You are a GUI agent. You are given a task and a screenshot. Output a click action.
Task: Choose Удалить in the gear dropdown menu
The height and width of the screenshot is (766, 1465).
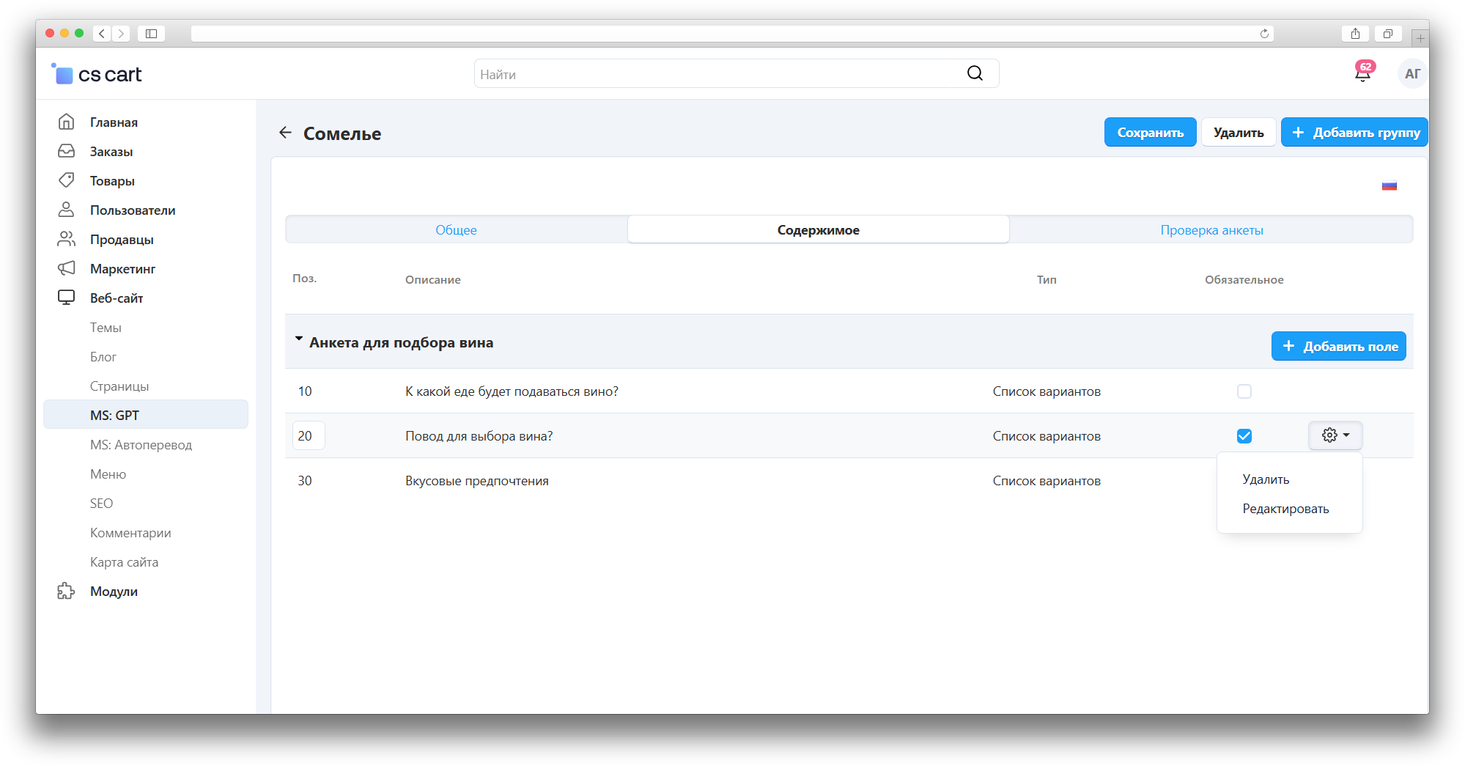pyautogui.click(x=1266, y=479)
